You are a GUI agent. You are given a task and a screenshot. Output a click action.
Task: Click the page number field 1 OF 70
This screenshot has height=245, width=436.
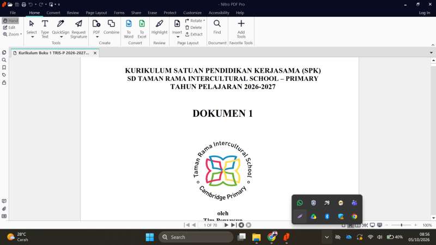pyautogui.click(x=210, y=225)
